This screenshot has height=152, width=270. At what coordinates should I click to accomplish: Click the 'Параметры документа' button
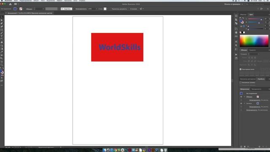119,9
